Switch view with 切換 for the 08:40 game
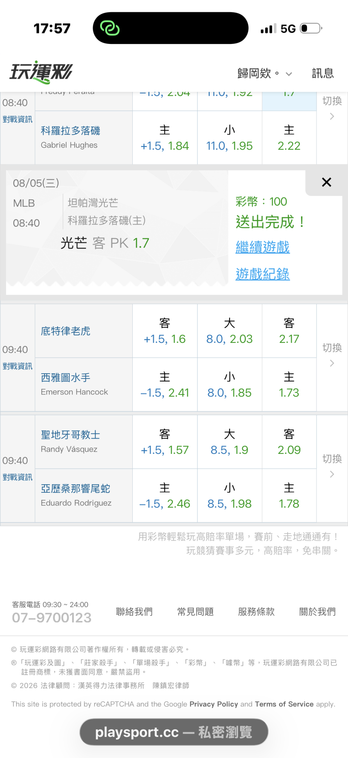The height and width of the screenshot is (758, 348). point(332,108)
